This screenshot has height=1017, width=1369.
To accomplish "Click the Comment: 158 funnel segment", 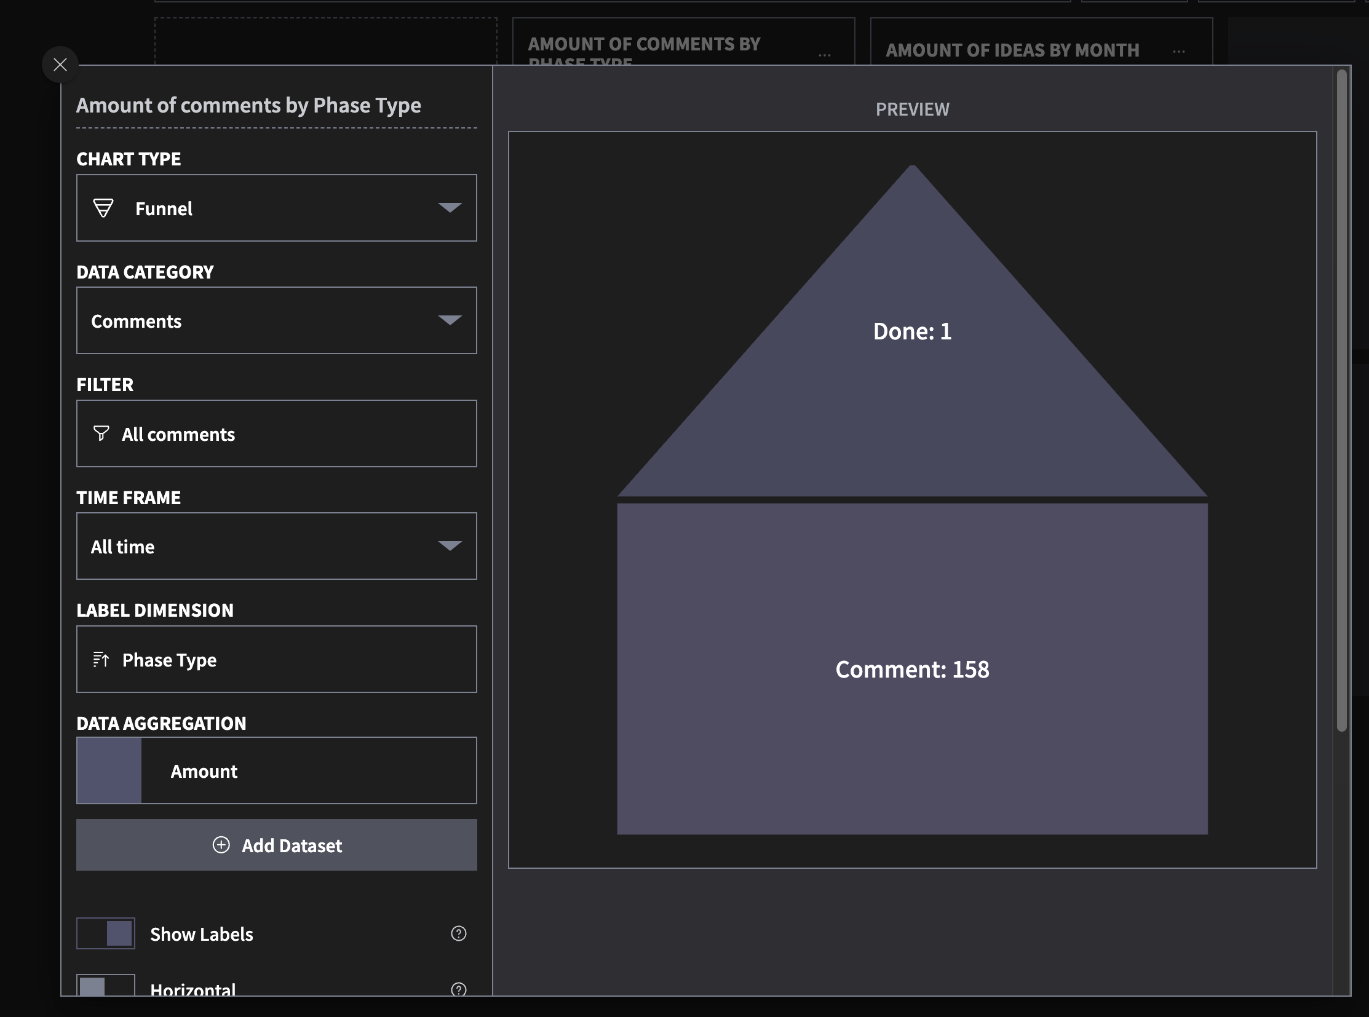I will 911,669.
